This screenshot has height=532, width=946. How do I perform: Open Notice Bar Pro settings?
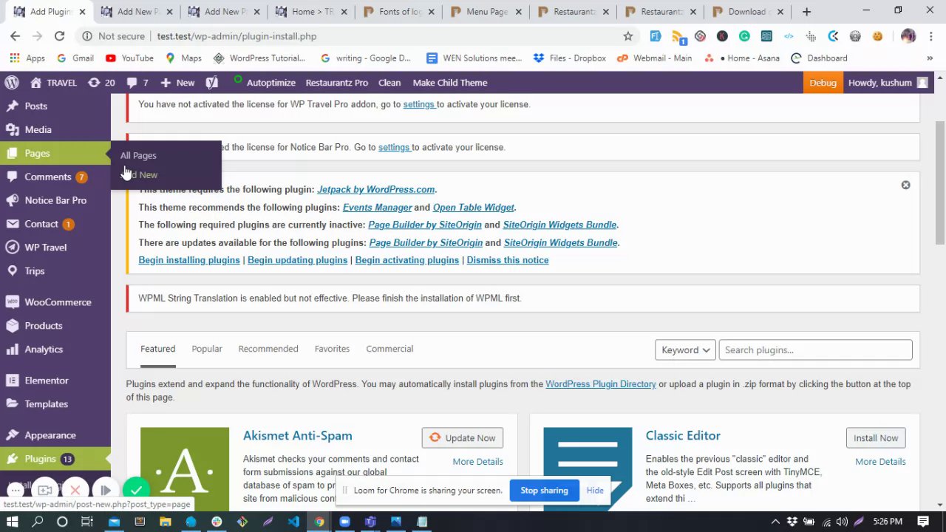click(55, 200)
